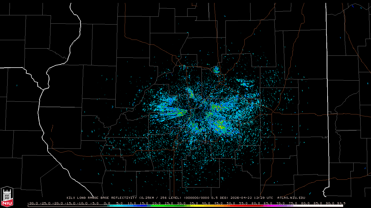371x208 pixels.
Task: Click the "70.0" scale label
Action: 281,203
